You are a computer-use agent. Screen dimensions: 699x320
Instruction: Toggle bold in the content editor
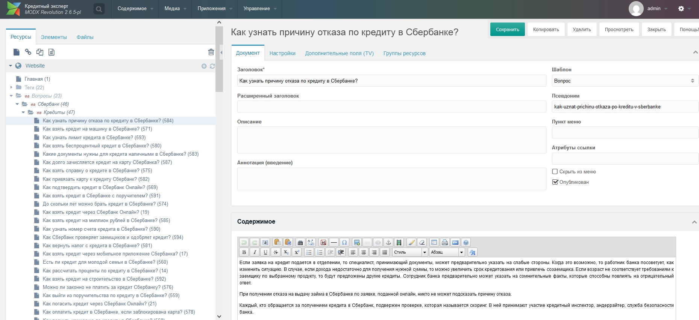[x=244, y=252]
